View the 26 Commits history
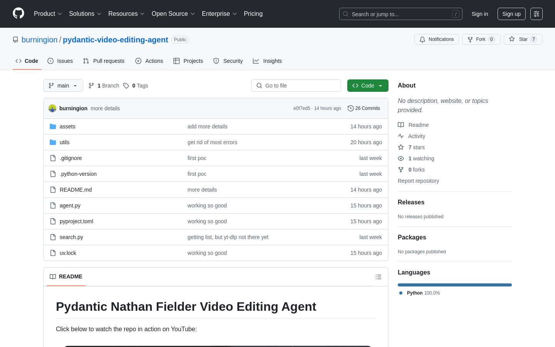 (364, 108)
